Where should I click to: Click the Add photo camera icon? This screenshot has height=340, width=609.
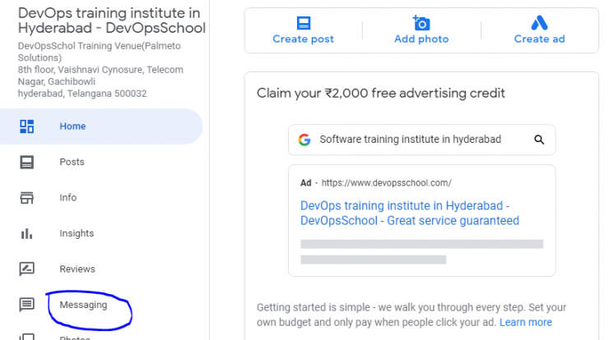pos(421,23)
